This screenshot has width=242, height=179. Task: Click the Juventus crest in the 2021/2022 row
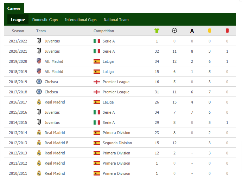[x=39, y=41]
